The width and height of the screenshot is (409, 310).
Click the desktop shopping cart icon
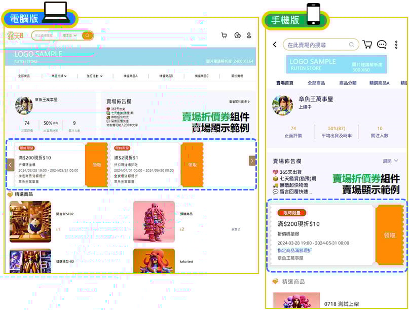(x=224, y=35)
